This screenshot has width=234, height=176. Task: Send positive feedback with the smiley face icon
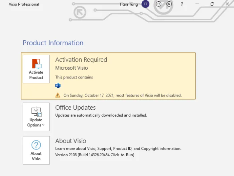pyautogui.click(x=158, y=4)
